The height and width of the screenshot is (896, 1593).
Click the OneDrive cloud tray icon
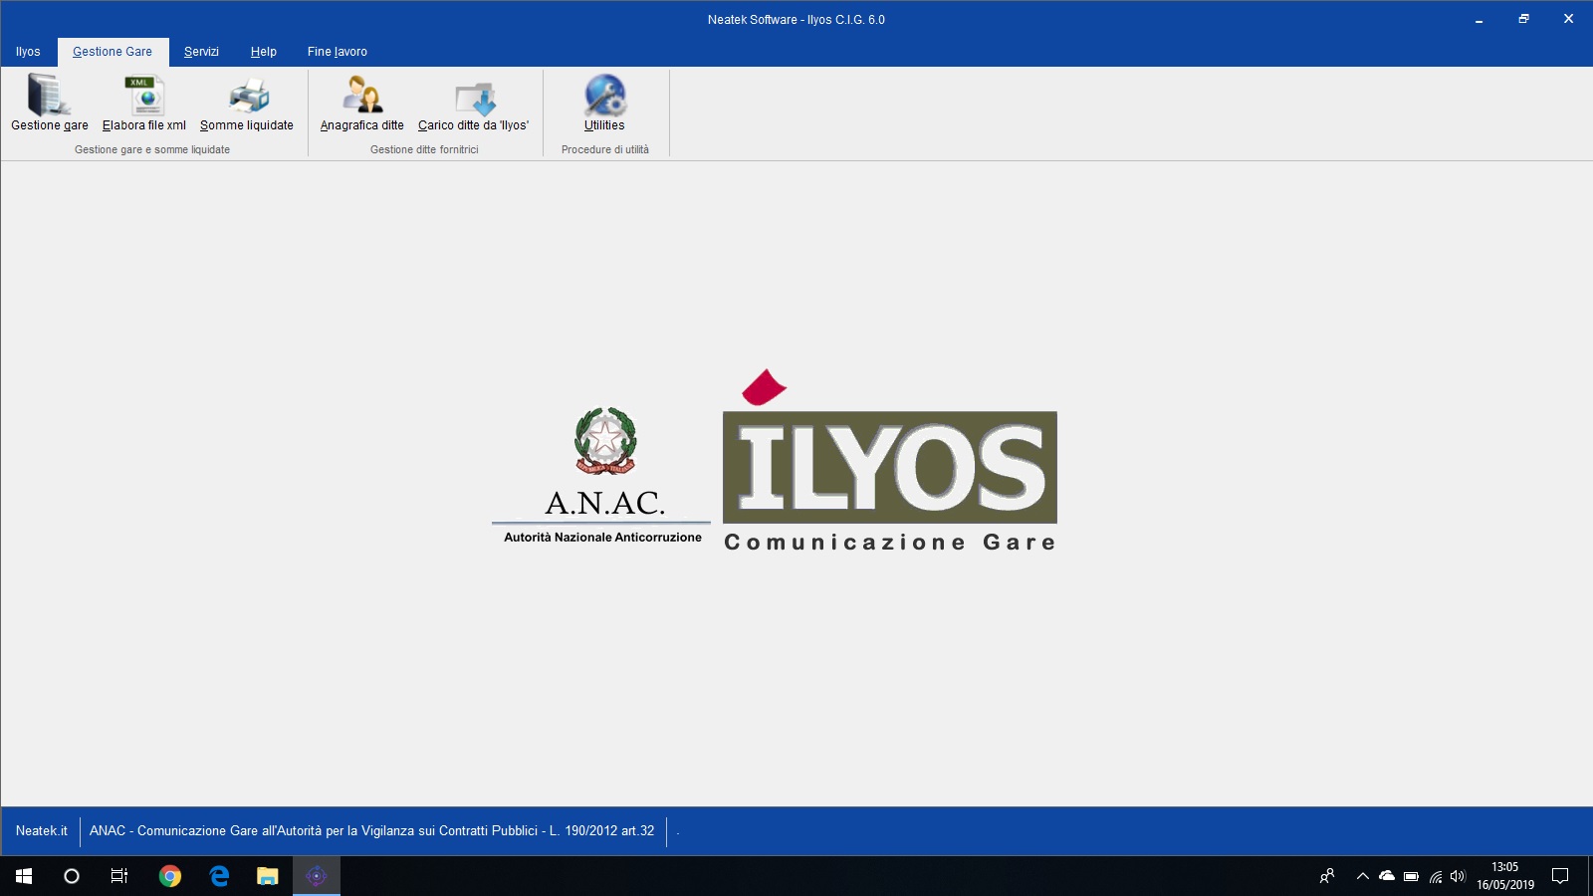click(x=1387, y=876)
